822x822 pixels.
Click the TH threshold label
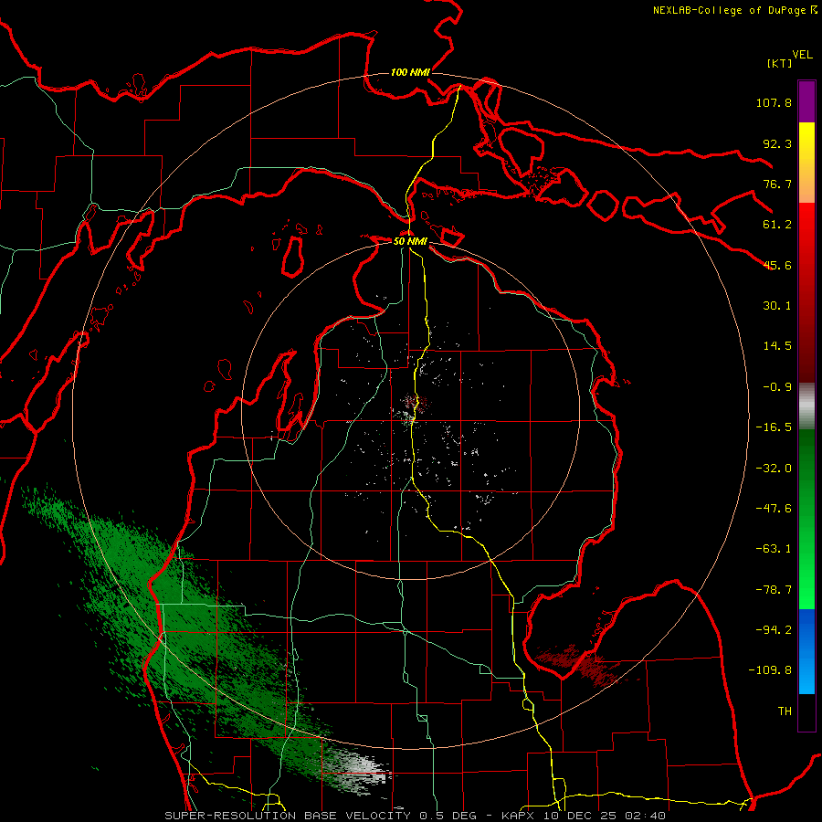coord(785,711)
